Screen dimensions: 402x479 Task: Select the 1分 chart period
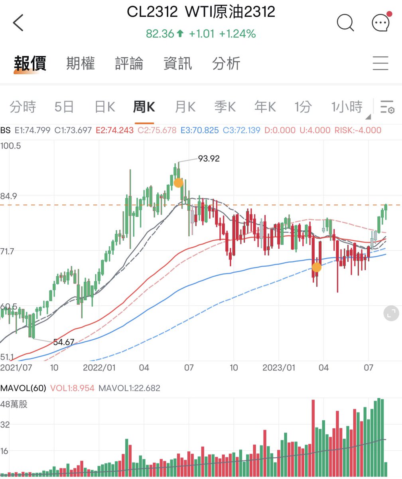303,107
